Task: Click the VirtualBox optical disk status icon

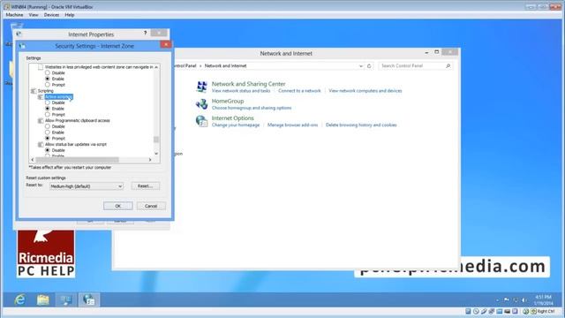Action: 476,311
